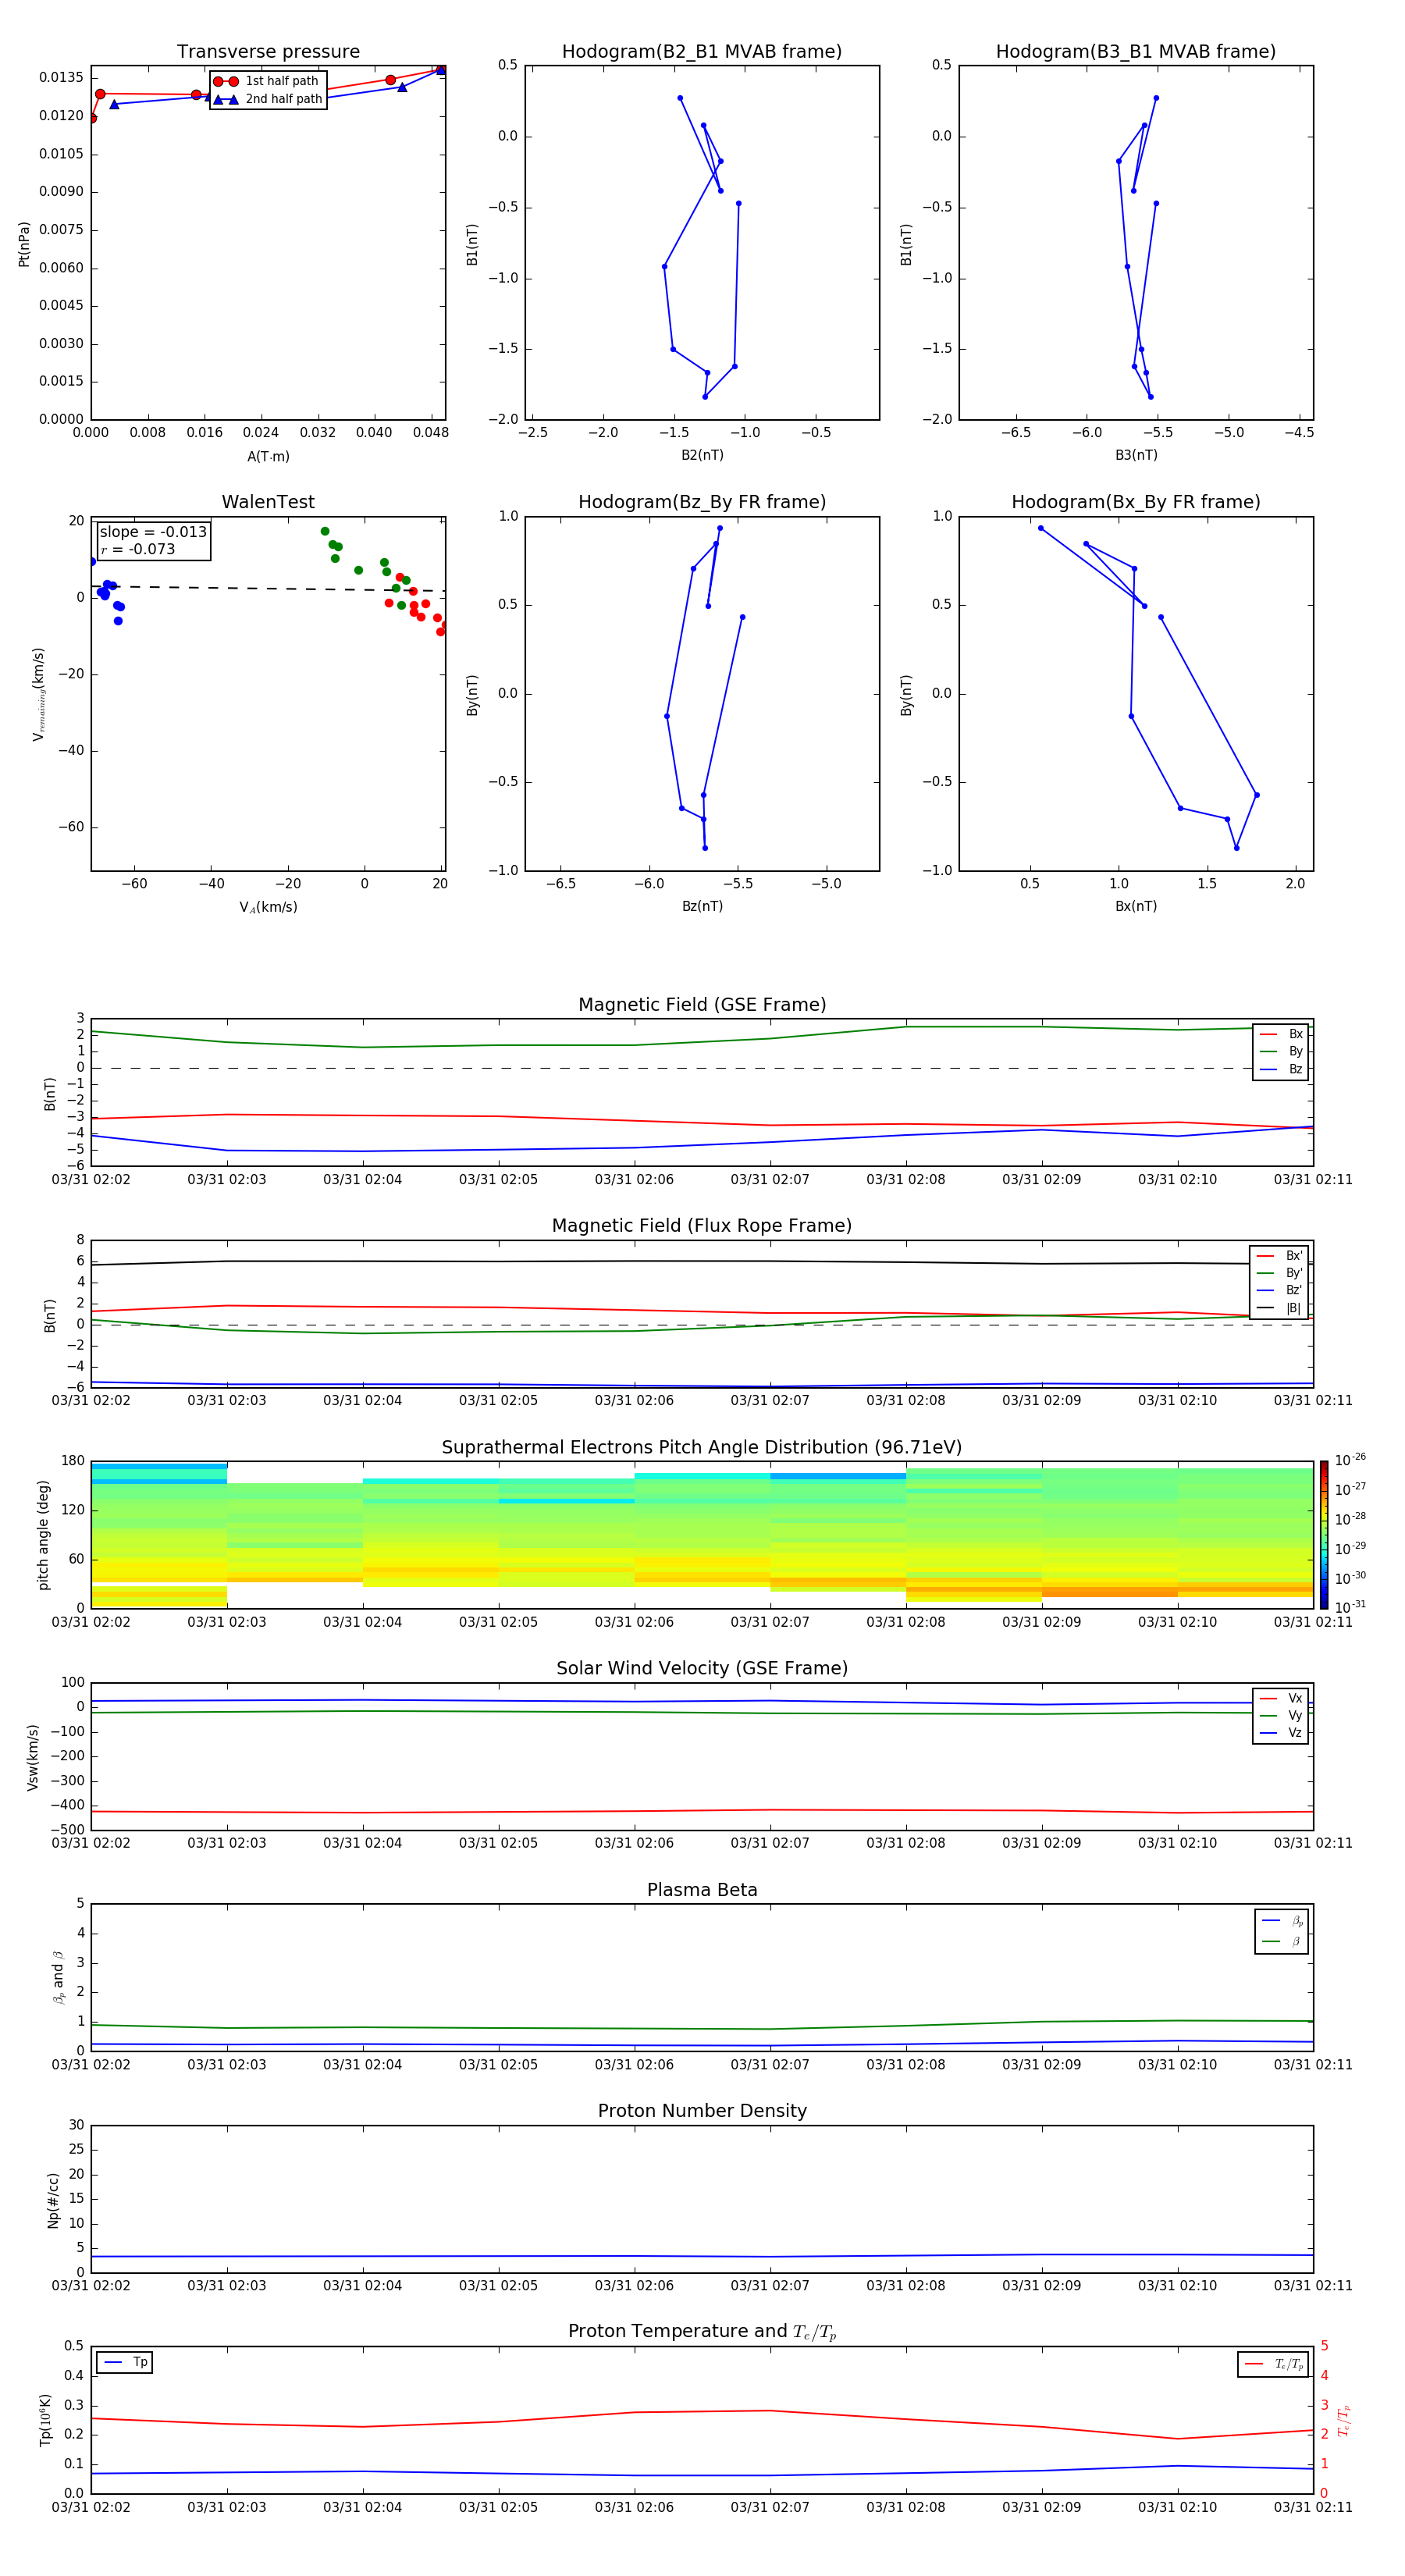Viewport: 1405px width, 2576px height.
Task: Click the 'A(T·m)' x-axis label
Action: point(268,456)
